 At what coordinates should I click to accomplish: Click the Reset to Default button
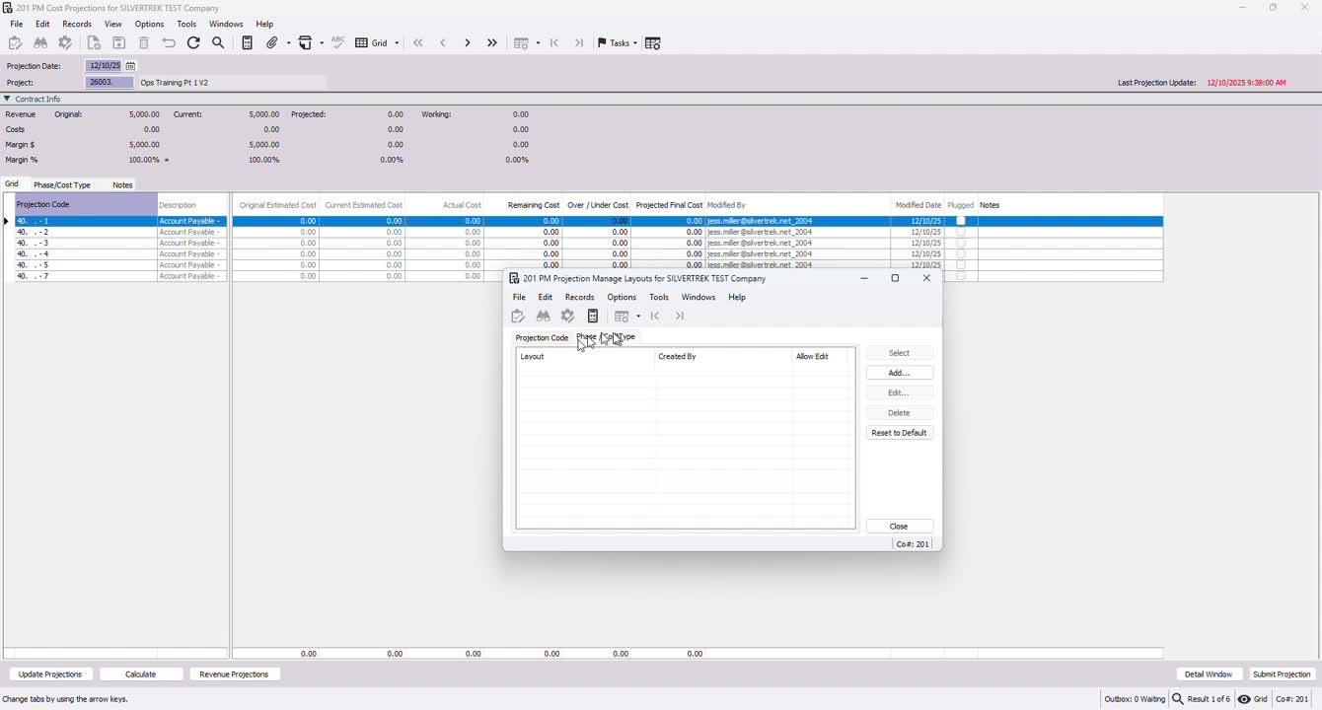[x=899, y=433]
